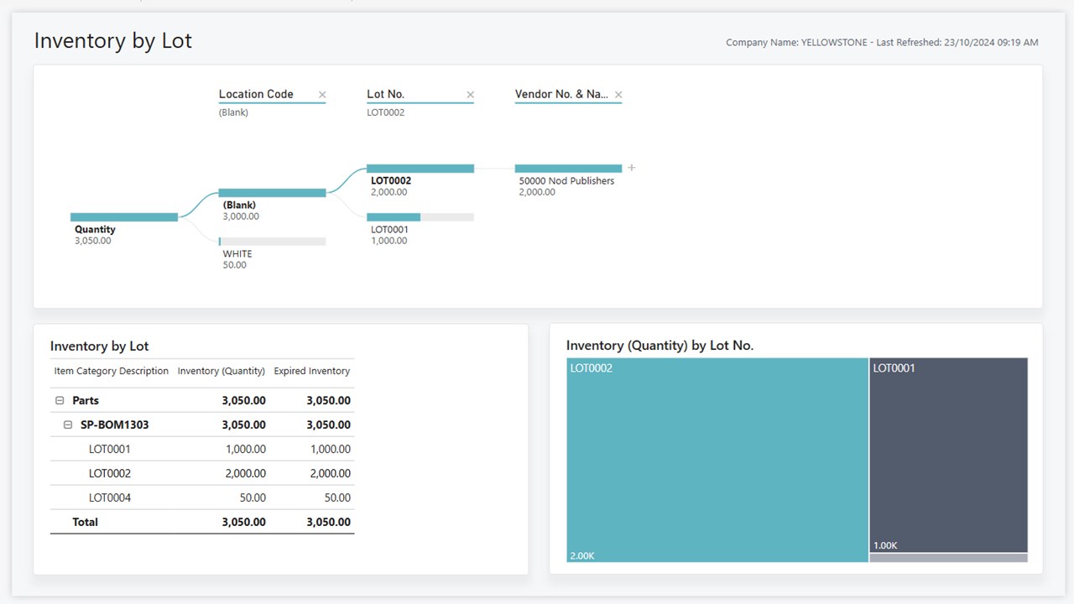Viewport: 1074px width, 604px height.
Task: Click the Company Name YELLOWSTONE refresh text
Action: click(x=882, y=42)
